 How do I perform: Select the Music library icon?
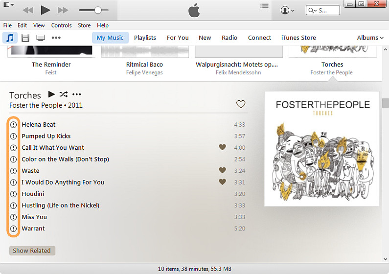(x=10, y=38)
